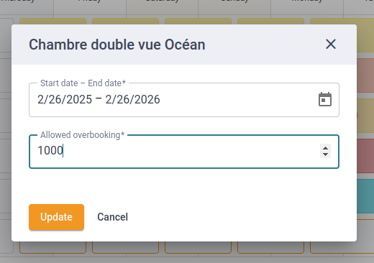
Task: Cancel the overbooking changes
Action: (x=113, y=217)
